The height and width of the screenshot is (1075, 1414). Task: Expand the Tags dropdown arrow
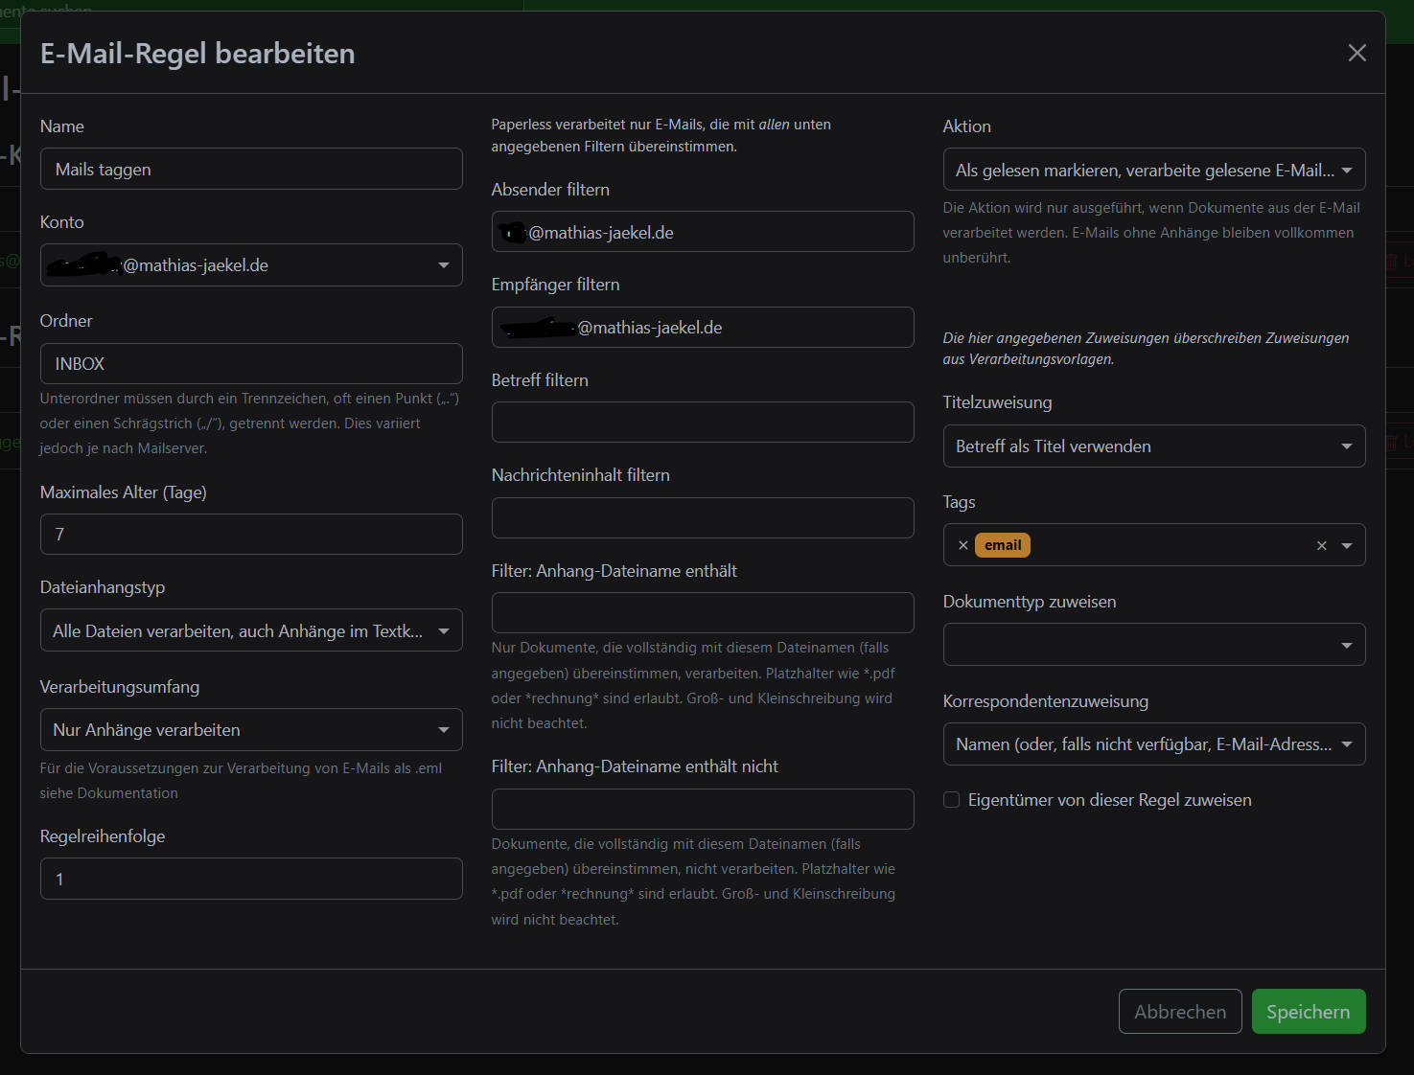click(1347, 545)
